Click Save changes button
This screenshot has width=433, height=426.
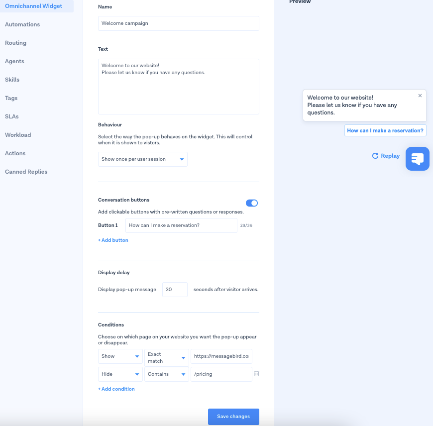[233, 417]
